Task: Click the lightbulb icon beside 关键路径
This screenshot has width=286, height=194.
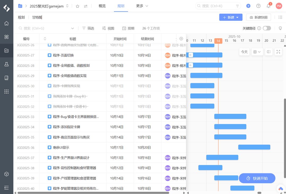Action: [x=280, y=28]
